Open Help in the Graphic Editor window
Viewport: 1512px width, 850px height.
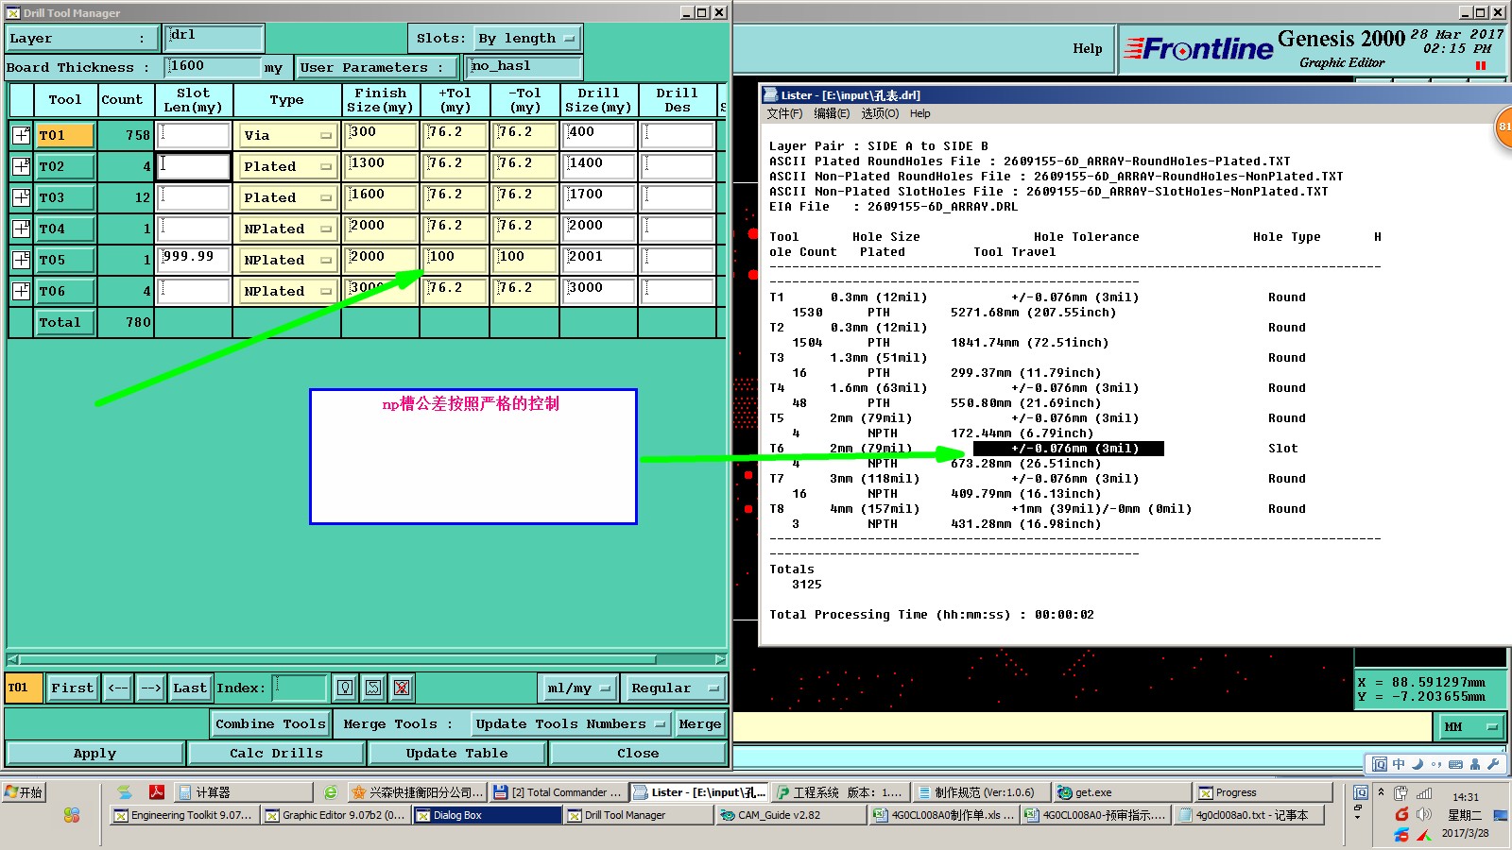(1087, 48)
